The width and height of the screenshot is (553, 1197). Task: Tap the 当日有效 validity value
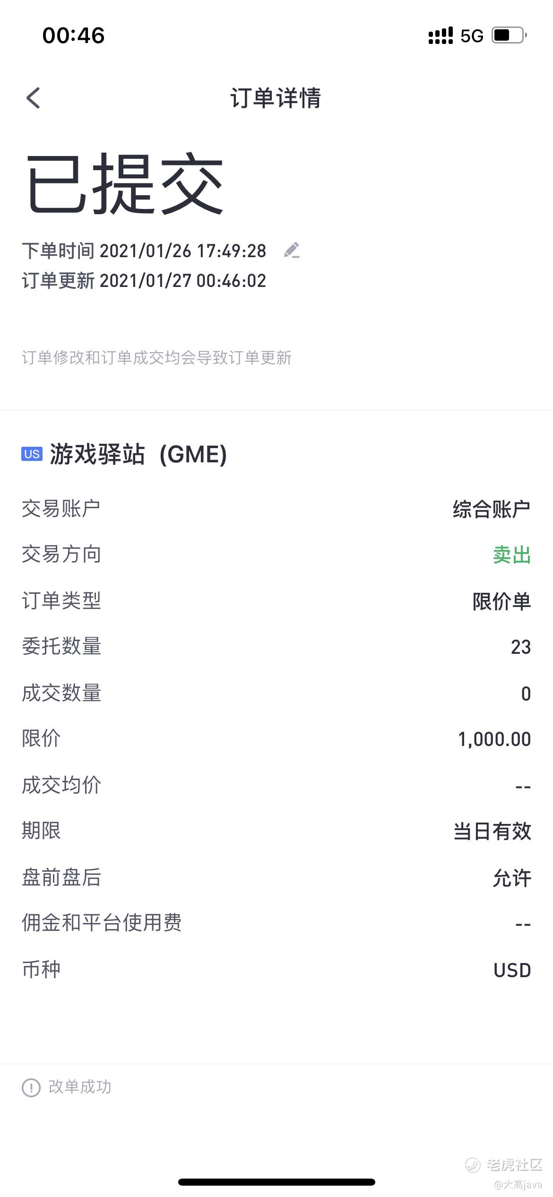click(492, 832)
